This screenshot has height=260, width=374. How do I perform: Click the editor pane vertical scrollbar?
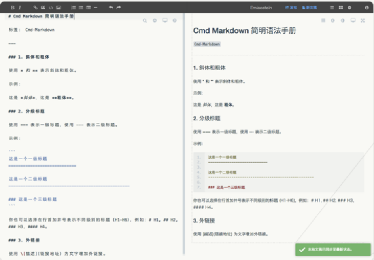tap(184, 134)
